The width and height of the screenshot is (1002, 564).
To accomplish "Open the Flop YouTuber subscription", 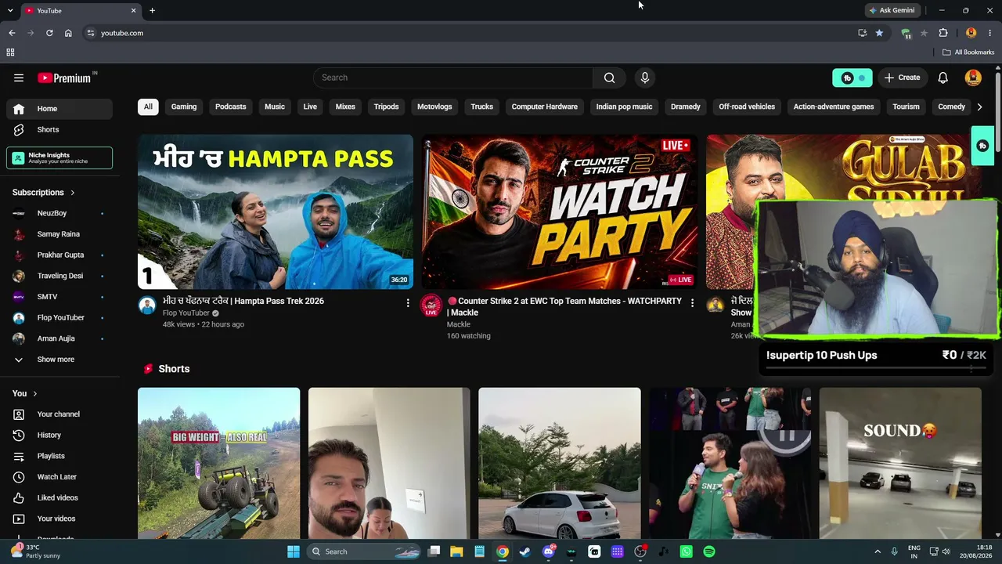I will (59, 317).
